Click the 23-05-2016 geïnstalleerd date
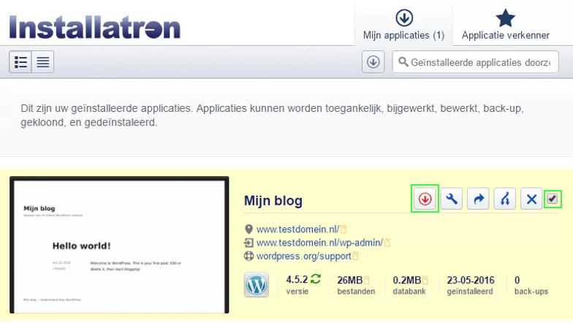573x323 pixels. (x=471, y=281)
